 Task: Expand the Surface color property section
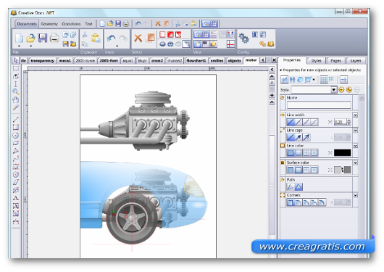[355, 162]
